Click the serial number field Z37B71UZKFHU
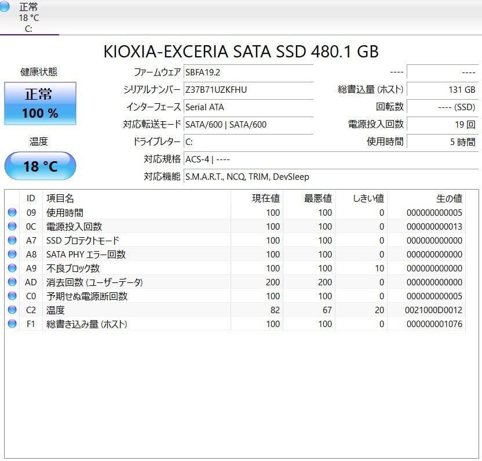482x461 pixels. [x=248, y=90]
